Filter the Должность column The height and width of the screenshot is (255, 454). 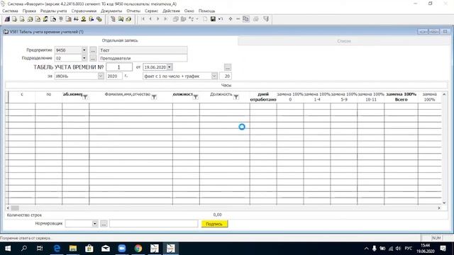coord(236,97)
